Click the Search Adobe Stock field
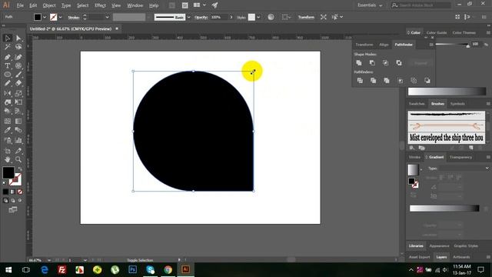 (x=421, y=5)
